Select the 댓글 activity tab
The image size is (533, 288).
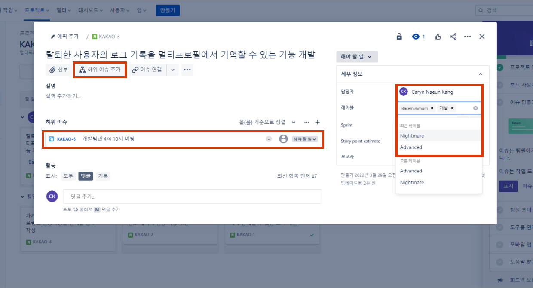click(x=86, y=176)
